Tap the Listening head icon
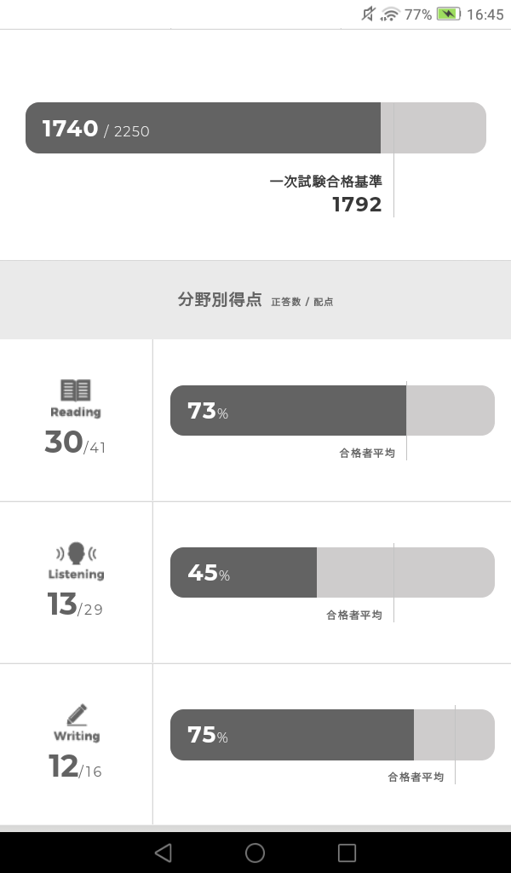511x873 pixels. [76, 552]
